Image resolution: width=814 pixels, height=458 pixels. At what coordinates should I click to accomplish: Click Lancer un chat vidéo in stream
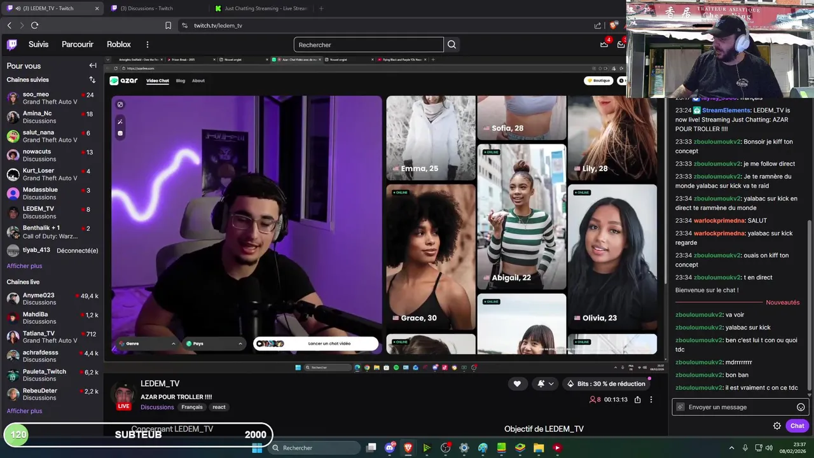(316, 343)
